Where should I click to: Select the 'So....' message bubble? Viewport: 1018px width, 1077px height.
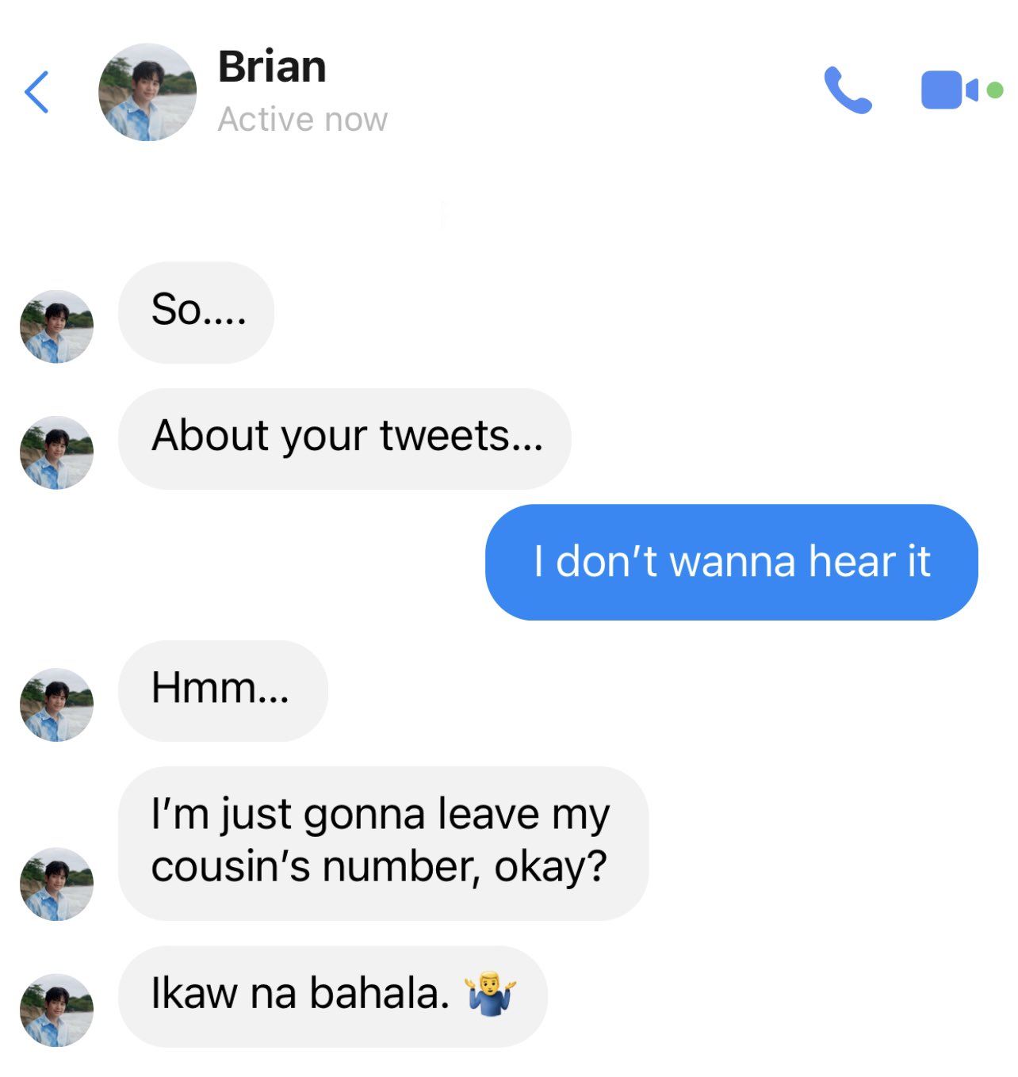196,312
